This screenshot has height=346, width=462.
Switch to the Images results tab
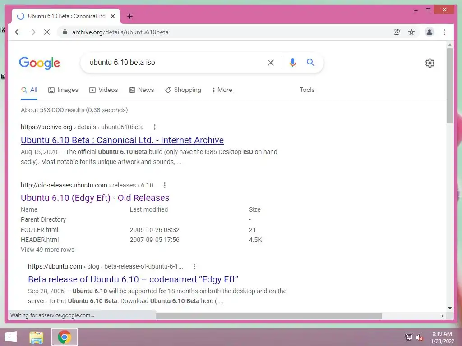coord(63,90)
